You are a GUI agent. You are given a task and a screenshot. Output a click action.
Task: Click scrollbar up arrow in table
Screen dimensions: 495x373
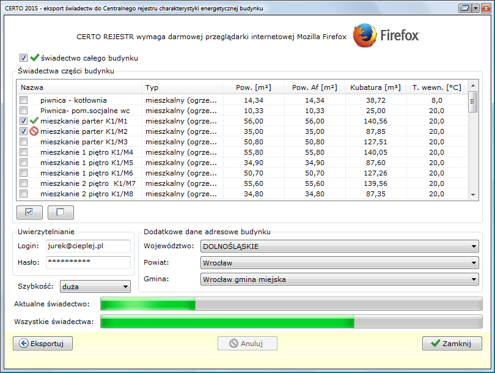click(472, 85)
